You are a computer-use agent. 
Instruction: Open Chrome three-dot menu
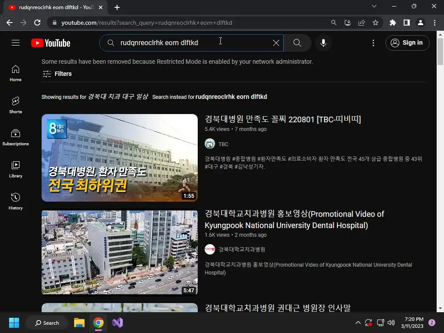[x=434, y=23]
